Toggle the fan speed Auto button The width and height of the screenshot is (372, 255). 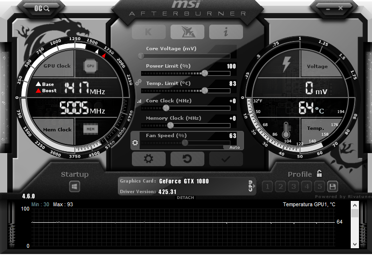click(234, 147)
